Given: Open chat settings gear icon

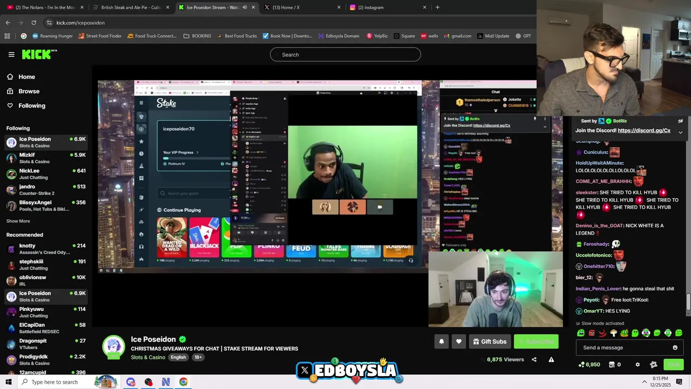Looking at the screenshot, I should (x=638, y=365).
